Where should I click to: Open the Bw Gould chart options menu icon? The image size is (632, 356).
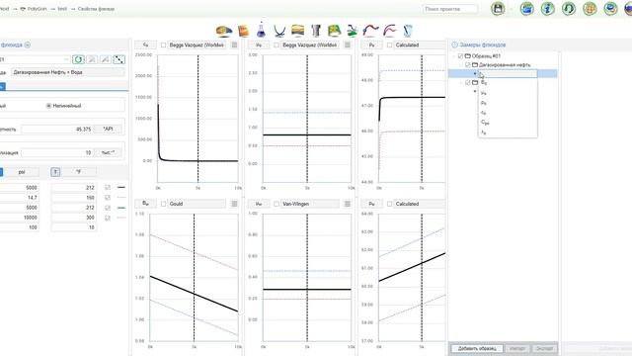point(234,204)
